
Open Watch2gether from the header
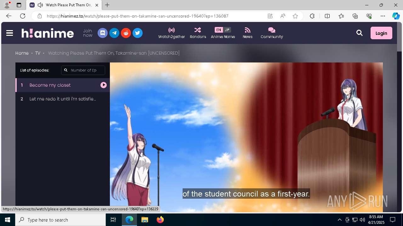172,33
